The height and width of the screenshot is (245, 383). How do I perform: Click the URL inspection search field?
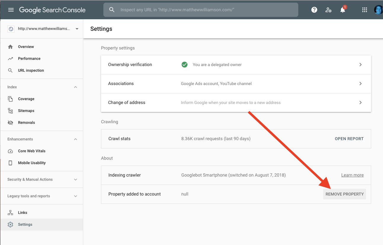201,9
